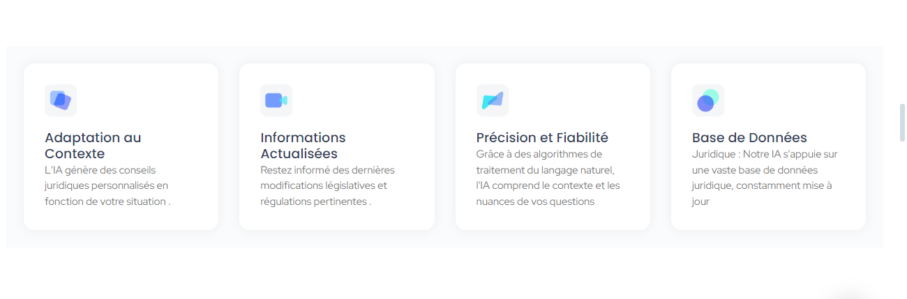Click the paragraph about vaste base de données juridique
The image size is (907, 299).
tap(765, 178)
